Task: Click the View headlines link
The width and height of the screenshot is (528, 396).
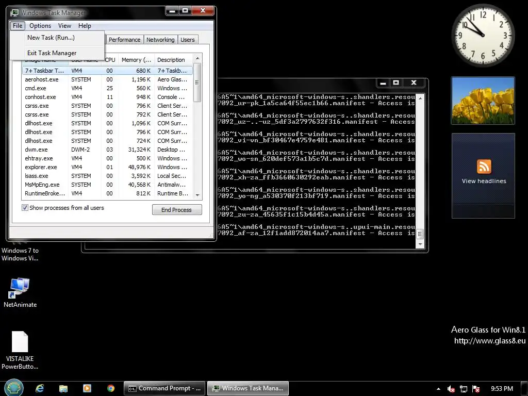Action: pos(484,181)
